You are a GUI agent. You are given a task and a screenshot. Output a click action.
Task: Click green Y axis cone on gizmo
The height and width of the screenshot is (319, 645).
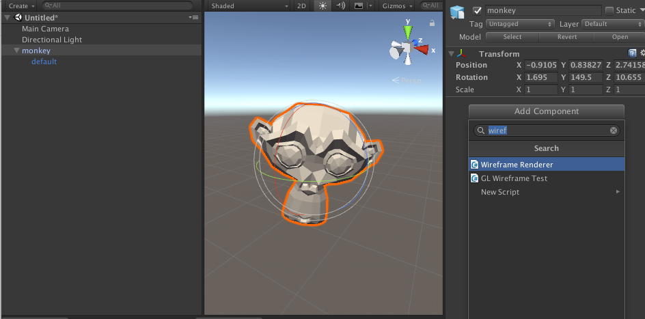pos(408,32)
